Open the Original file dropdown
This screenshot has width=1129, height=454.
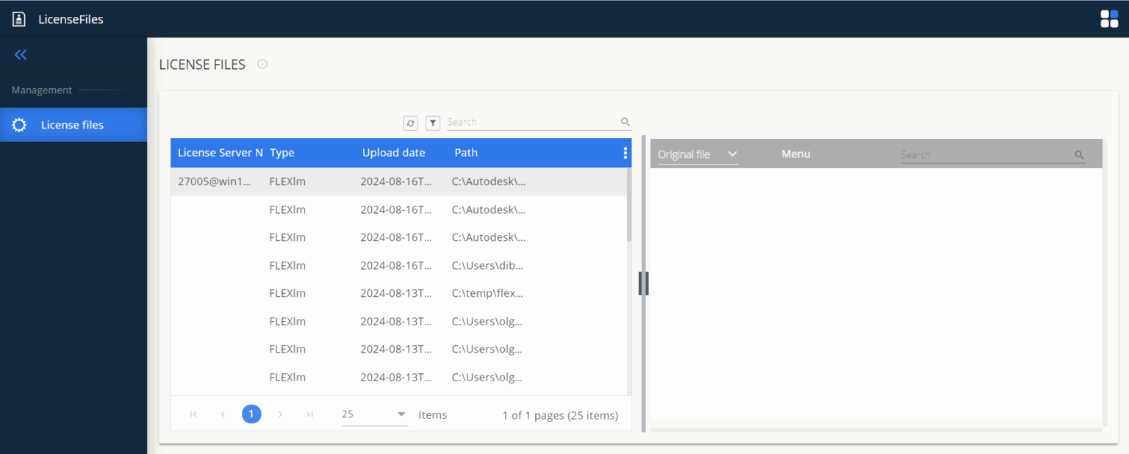pos(695,154)
